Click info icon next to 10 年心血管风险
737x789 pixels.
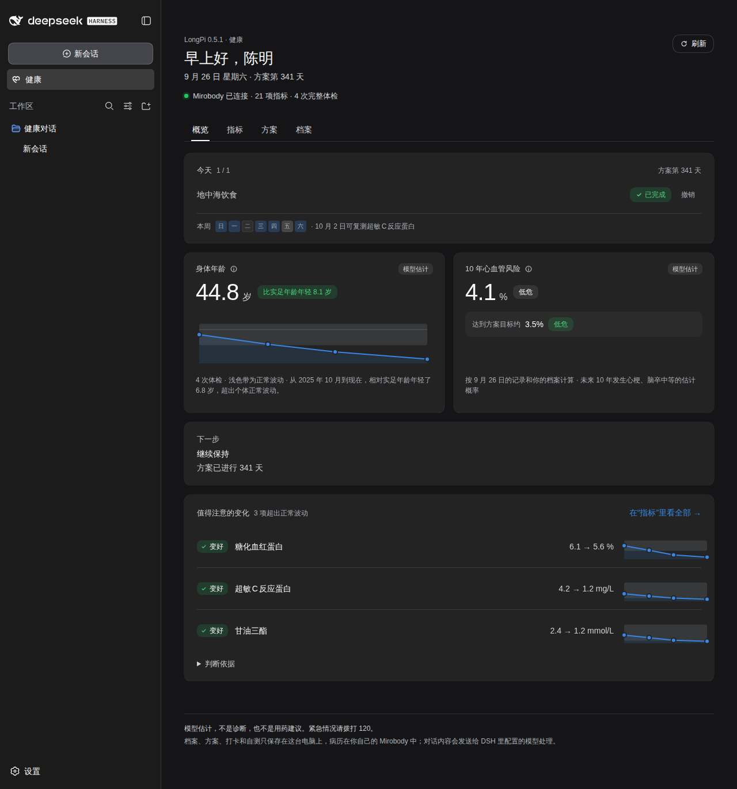pyautogui.click(x=529, y=269)
